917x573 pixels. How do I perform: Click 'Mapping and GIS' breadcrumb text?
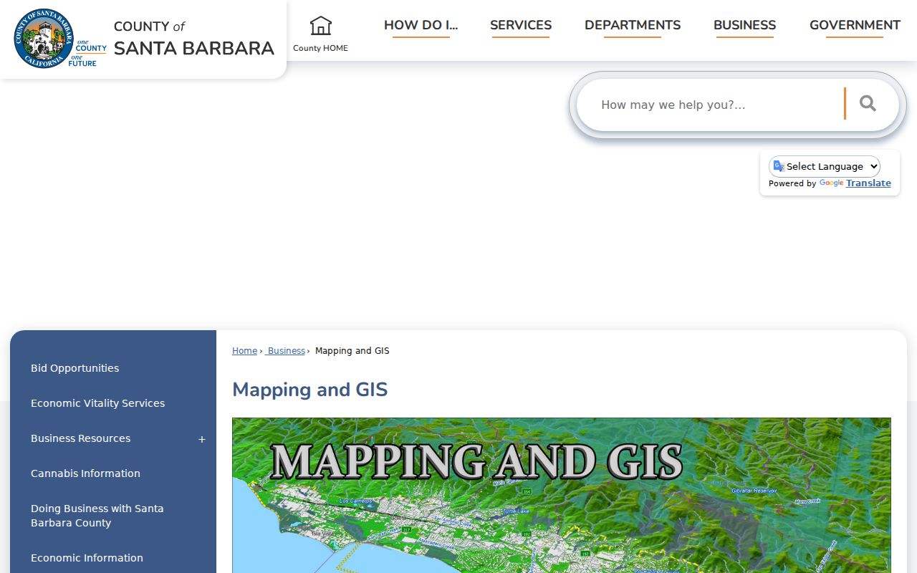coord(352,351)
